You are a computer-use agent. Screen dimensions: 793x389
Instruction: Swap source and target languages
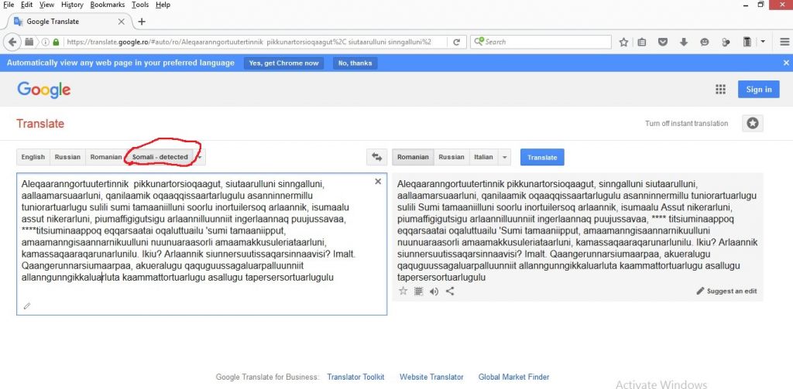point(377,157)
